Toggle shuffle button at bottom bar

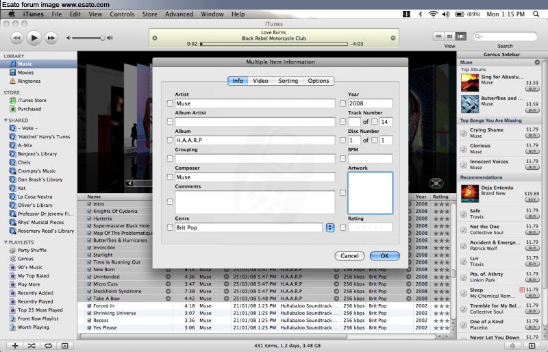coord(32,345)
